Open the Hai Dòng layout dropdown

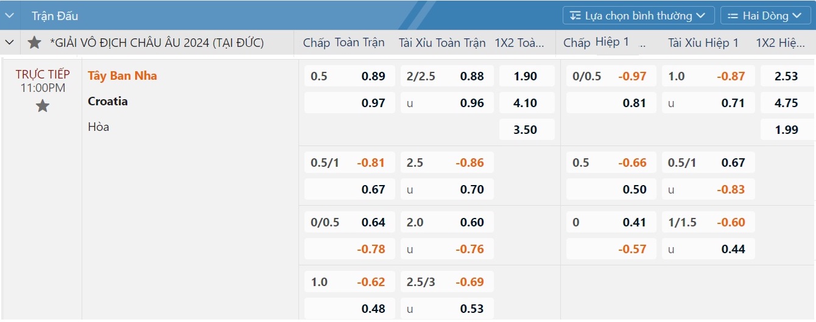coord(765,16)
